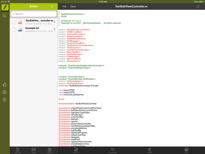Click the @synthesize isFullScreen line

click(x=71, y=115)
